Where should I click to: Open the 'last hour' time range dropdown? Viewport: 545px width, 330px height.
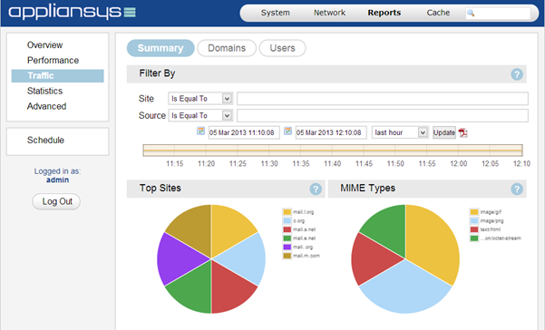point(400,132)
